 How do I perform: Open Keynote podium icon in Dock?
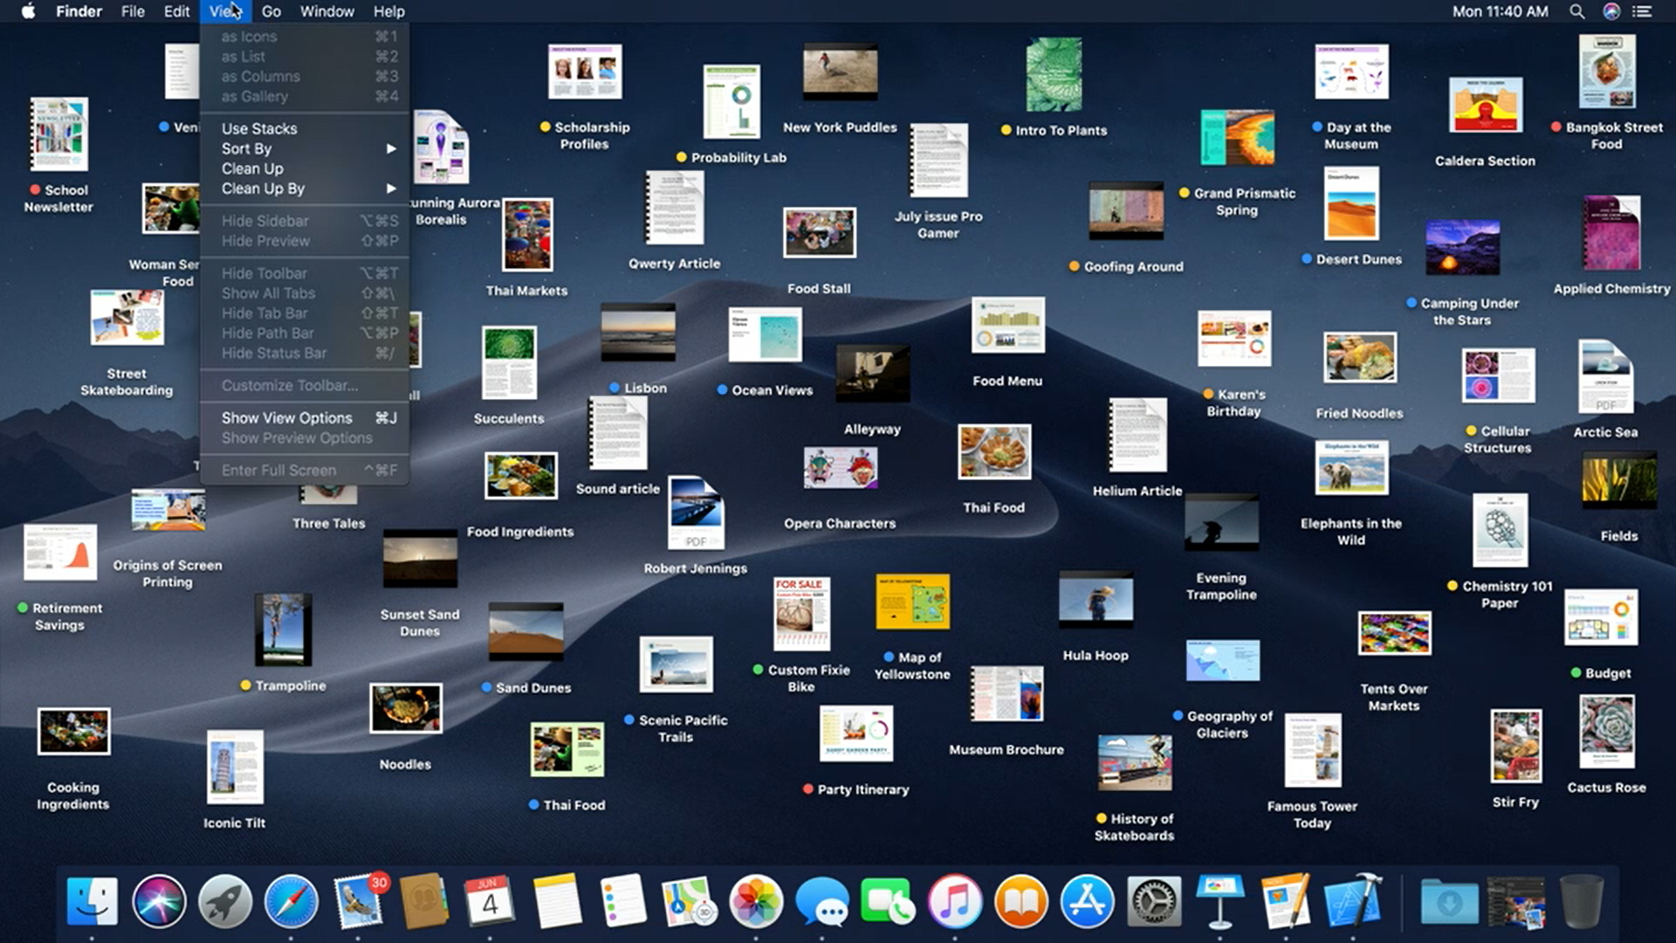point(1219,902)
